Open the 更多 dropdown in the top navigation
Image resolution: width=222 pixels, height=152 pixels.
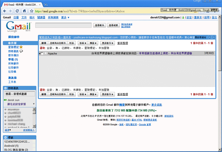pos(65,17)
